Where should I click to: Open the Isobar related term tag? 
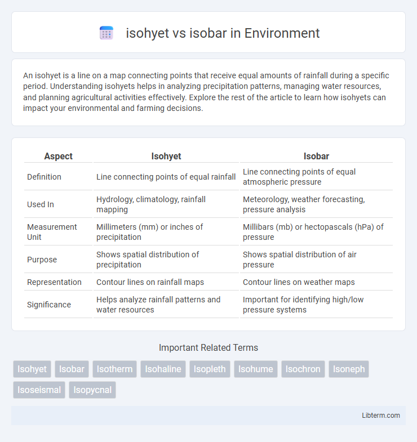point(72,369)
